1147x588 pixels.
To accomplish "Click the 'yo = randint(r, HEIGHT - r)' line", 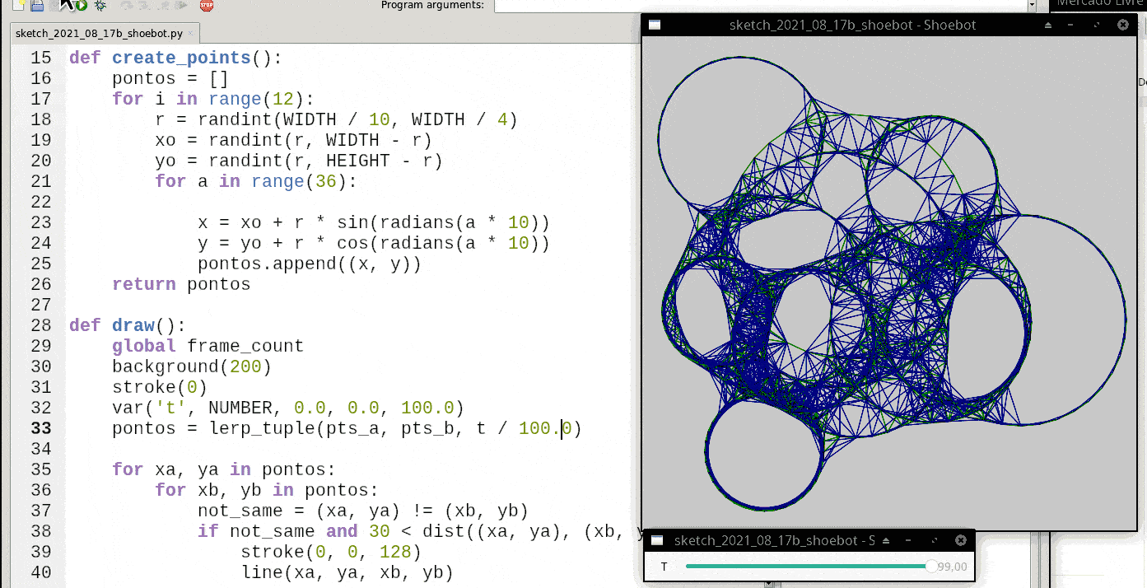I will click(x=299, y=161).
